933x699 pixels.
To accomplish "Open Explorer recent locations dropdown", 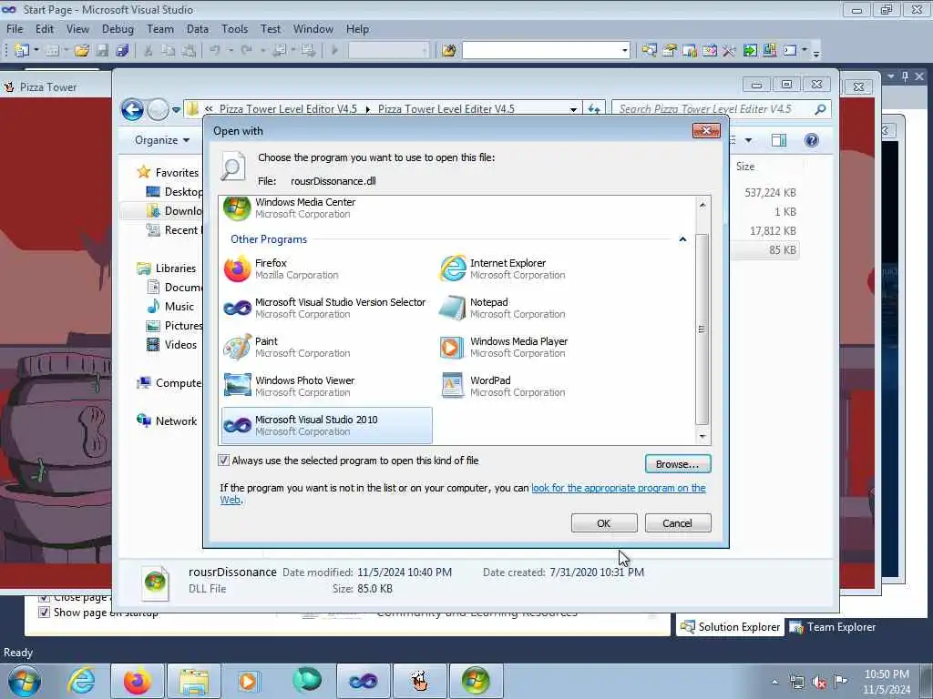I will [x=176, y=110].
